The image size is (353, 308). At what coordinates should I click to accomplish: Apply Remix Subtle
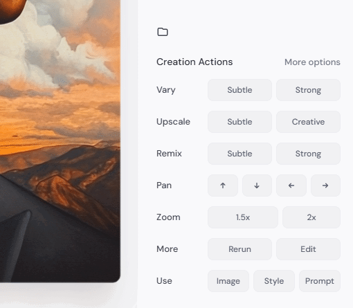click(x=239, y=154)
